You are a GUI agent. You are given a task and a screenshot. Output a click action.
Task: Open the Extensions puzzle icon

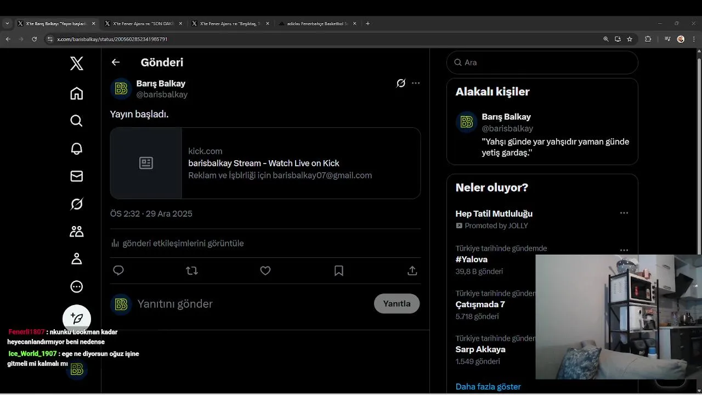(x=648, y=39)
